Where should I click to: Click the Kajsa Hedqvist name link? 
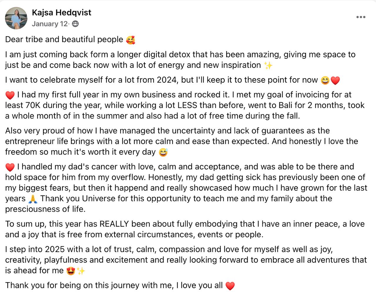click(61, 13)
